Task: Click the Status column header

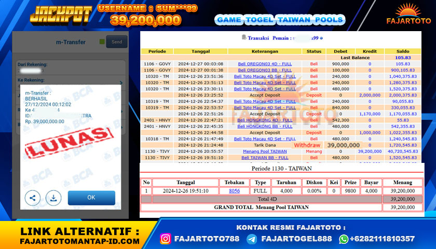Action: click(x=314, y=51)
